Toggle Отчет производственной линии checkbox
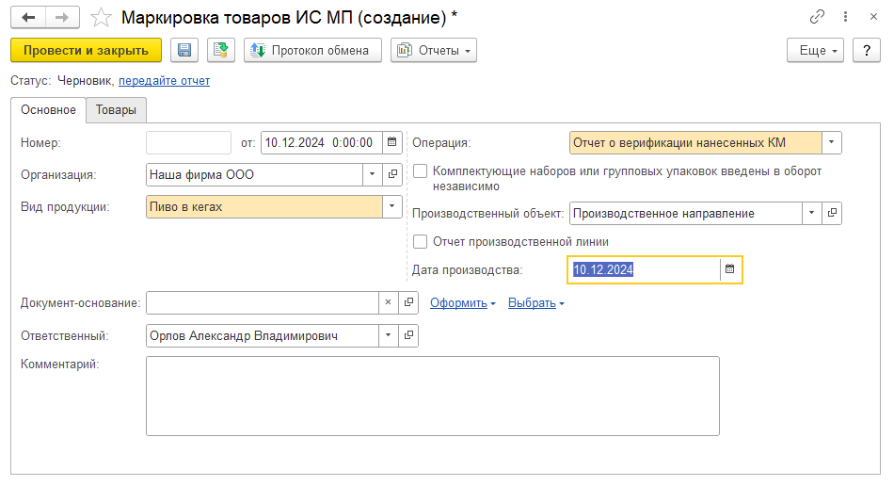The width and height of the screenshot is (894, 486). click(x=421, y=241)
